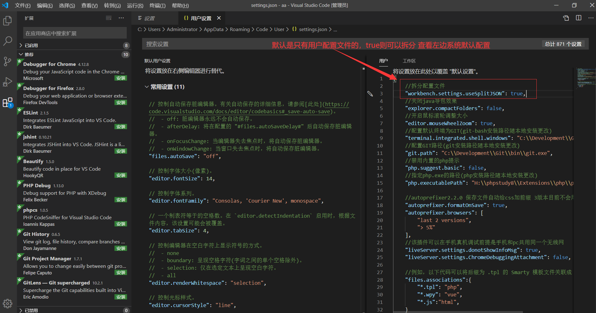Install Debugger for Firefox extension

click(121, 103)
